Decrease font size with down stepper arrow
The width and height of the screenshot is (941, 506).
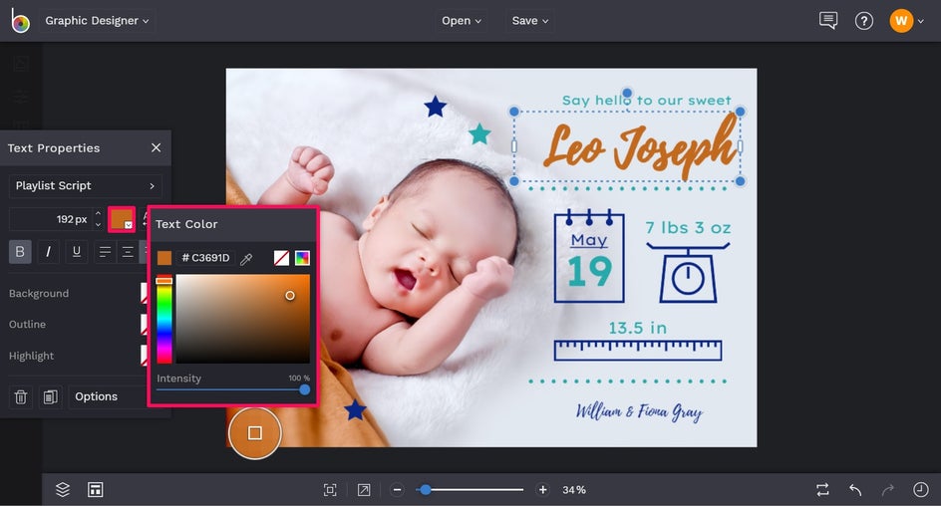[x=98, y=225]
